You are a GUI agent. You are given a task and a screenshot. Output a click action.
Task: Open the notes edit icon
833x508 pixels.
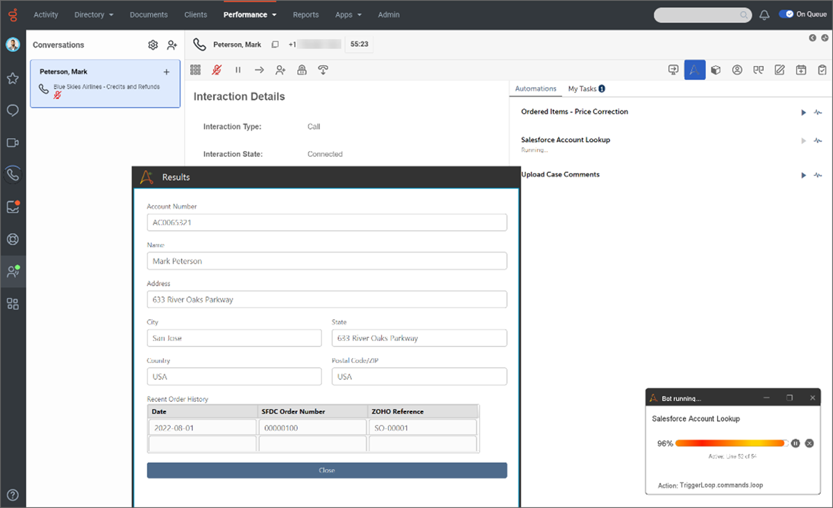[x=780, y=69]
